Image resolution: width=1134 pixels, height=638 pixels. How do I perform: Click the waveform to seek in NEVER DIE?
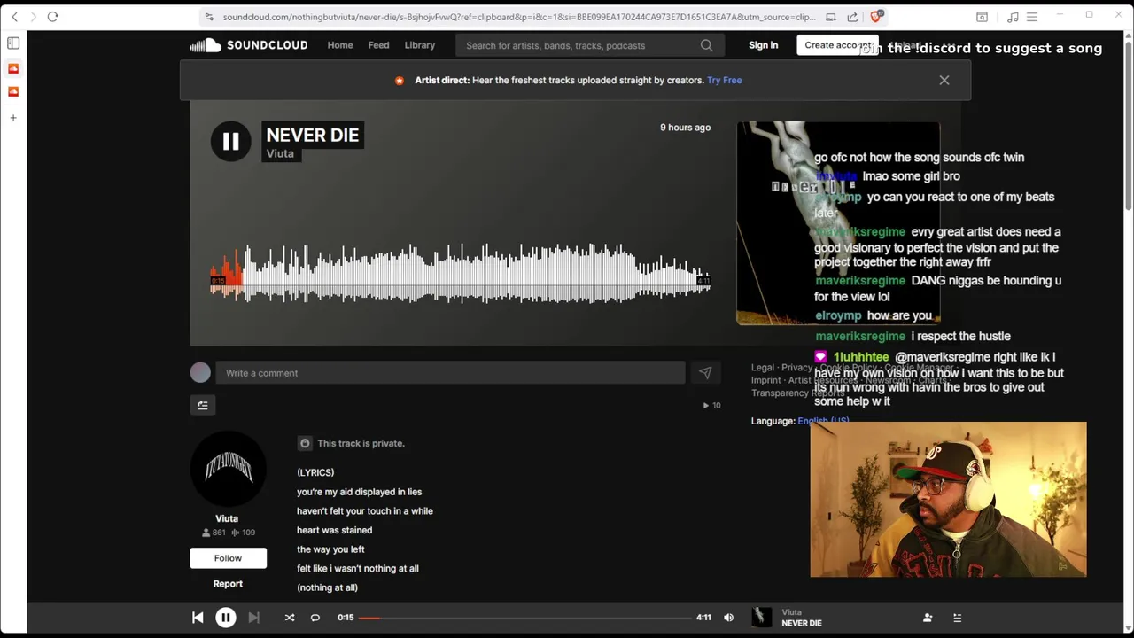click(460, 274)
